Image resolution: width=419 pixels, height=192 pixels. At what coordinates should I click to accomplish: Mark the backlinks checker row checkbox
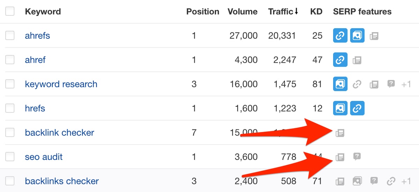10,181
